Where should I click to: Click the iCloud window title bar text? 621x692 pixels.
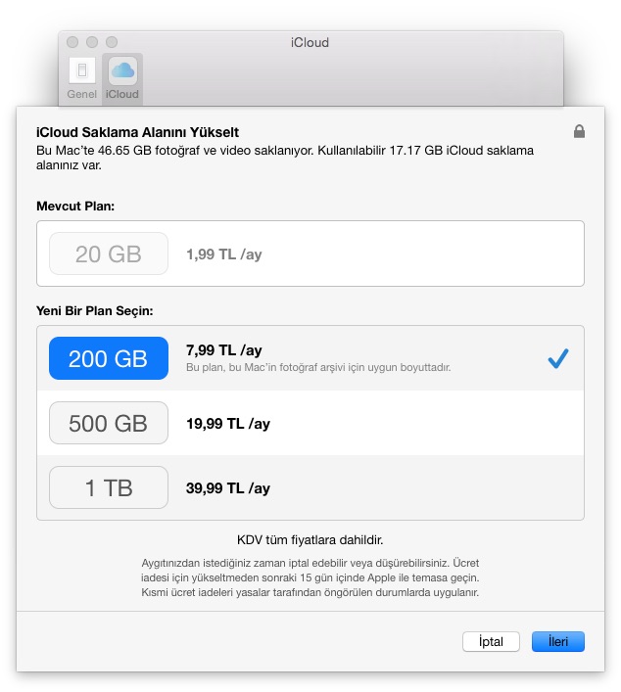pos(310,42)
